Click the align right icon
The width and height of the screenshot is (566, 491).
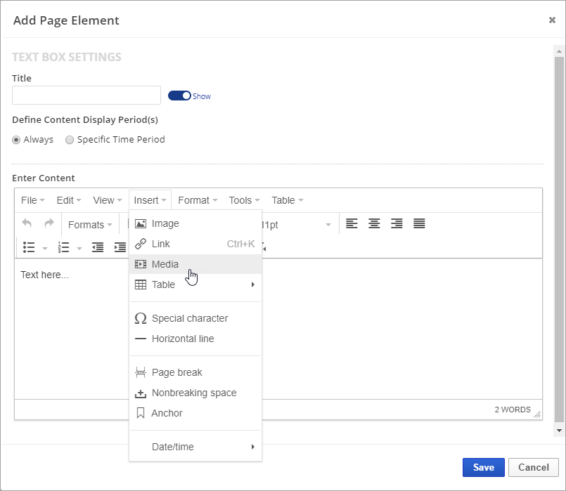point(397,224)
